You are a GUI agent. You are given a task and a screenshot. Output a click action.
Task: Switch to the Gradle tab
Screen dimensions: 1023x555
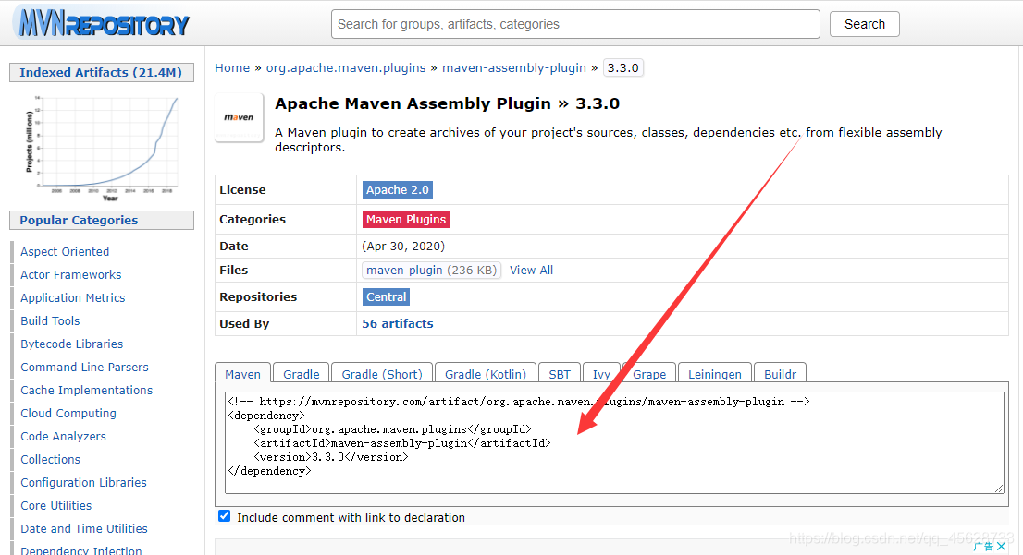(x=301, y=374)
